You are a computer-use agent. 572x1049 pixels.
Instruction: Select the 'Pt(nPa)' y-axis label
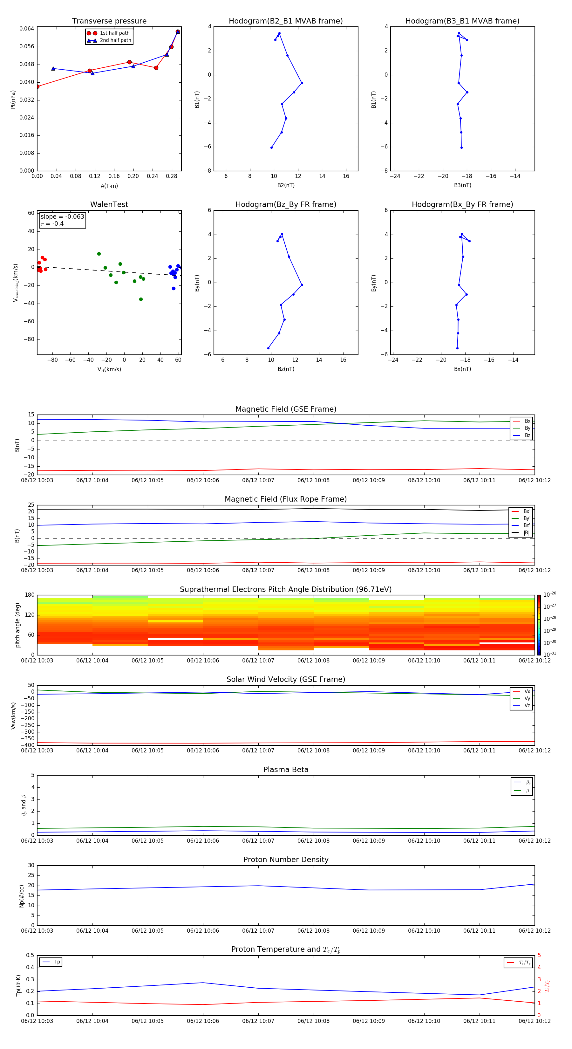pos(13,99)
